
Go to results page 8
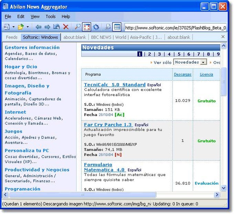pyautogui.click(x=208, y=54)
